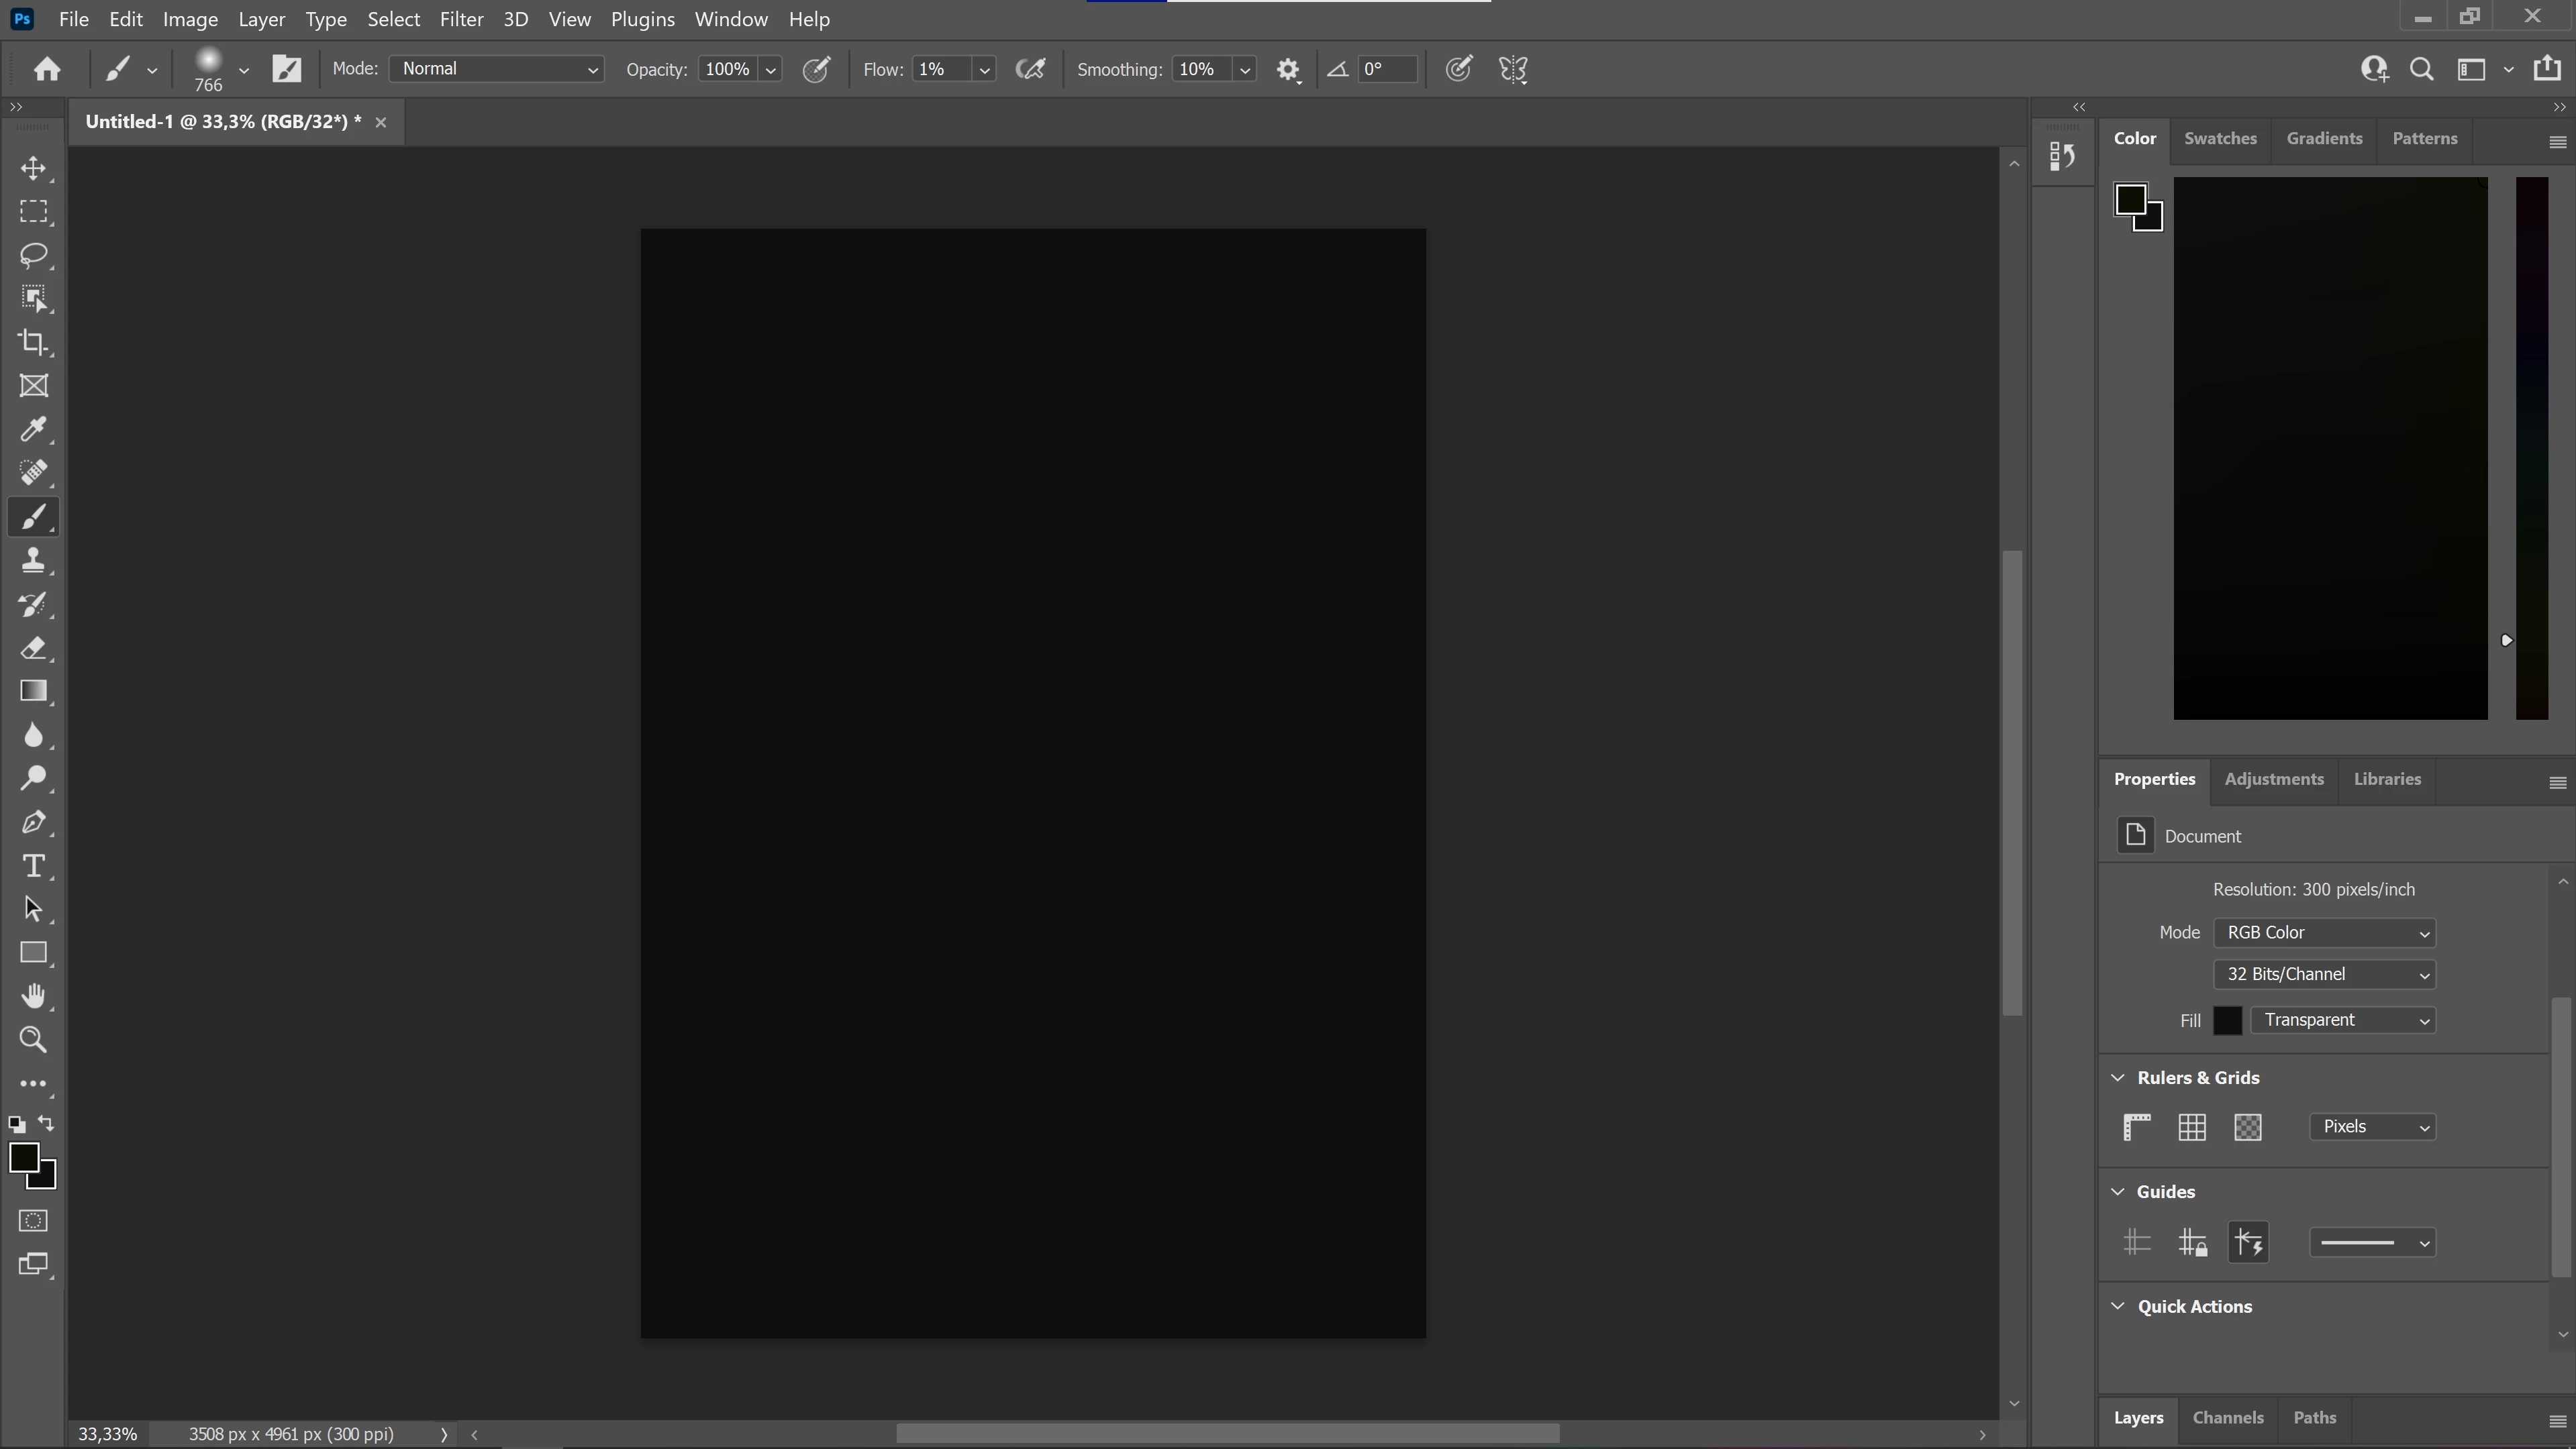The image size is (2576, 1449).
Task: Open the 32 Bits/Channel dropdown
Action: click(2324, 974)
